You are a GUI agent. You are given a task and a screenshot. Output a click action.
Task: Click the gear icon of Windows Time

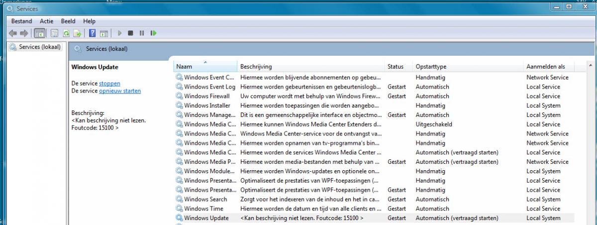click(x=179, y=209)
